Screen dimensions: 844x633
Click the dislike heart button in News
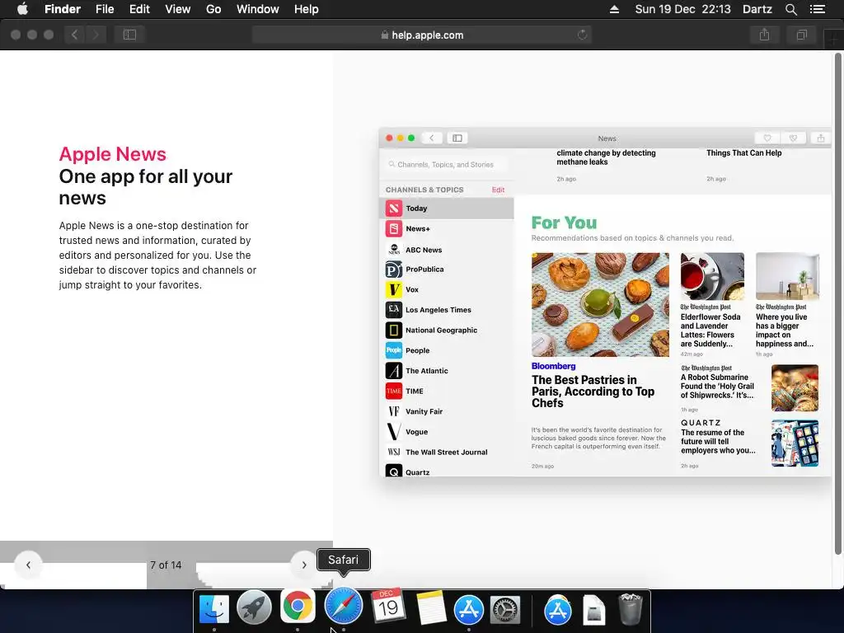[793, 138]
